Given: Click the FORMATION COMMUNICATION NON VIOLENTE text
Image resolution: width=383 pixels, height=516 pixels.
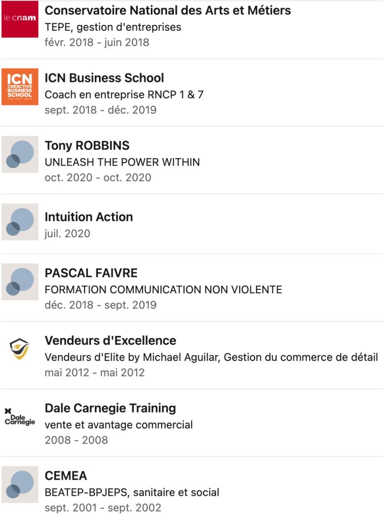Looking at the screenshot, I should pyautogui.click(x=163, y=289).
